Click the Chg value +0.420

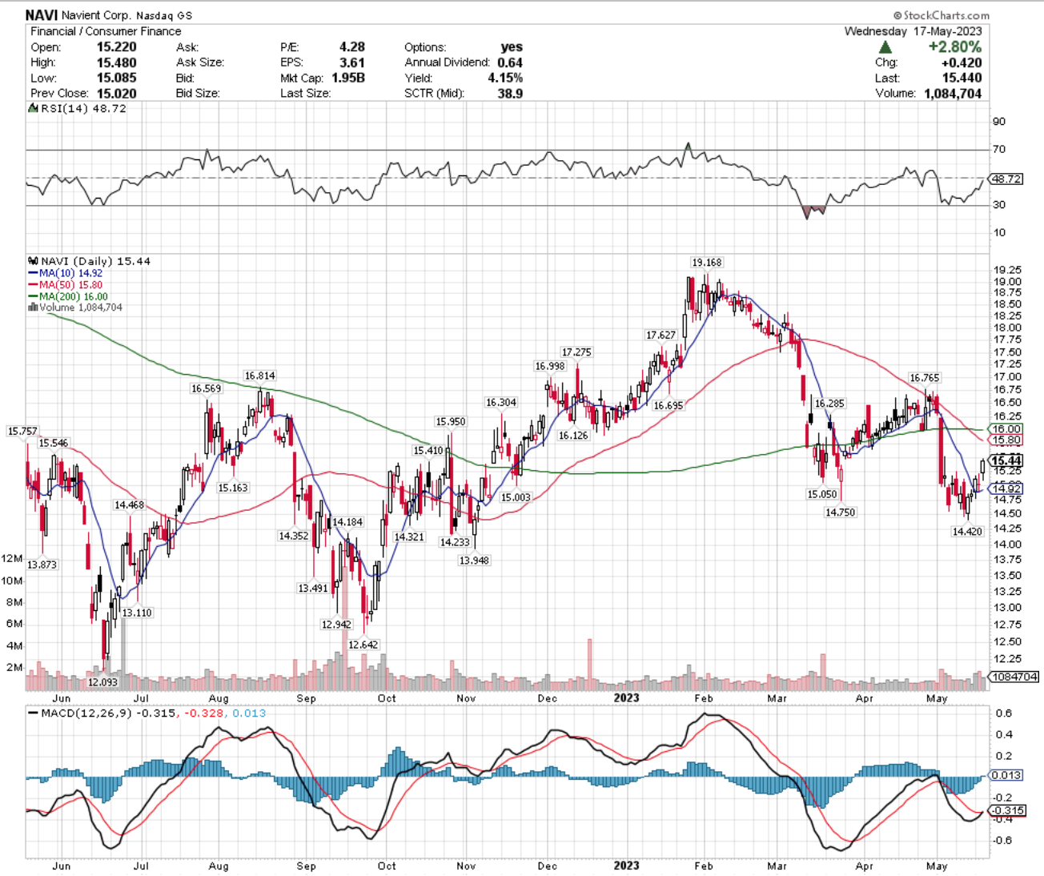click(x=961, y=62)
